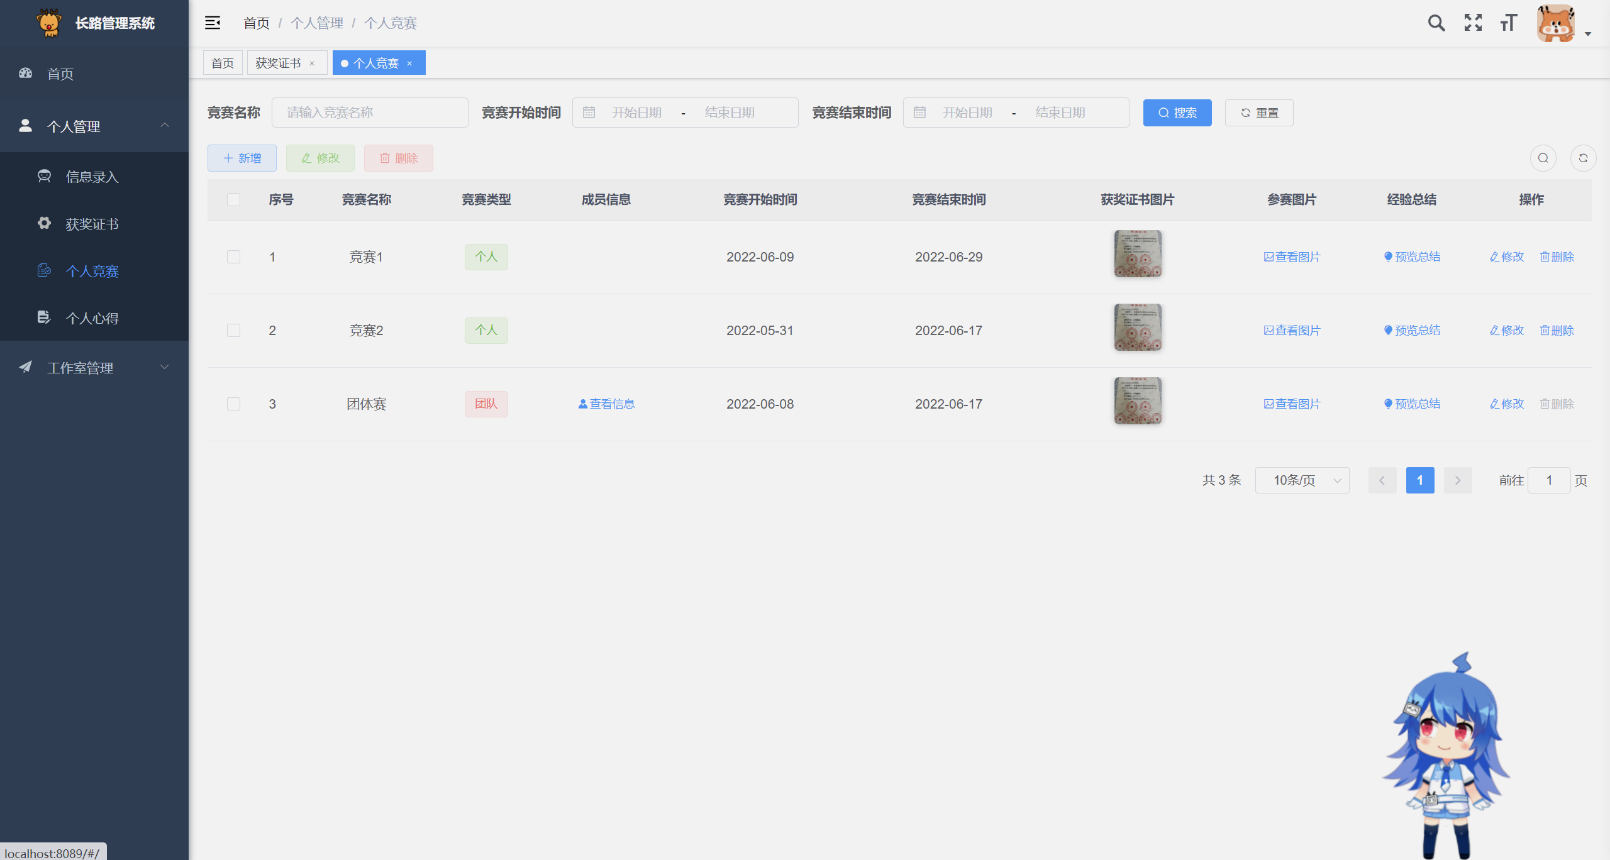Select the checkbox for 竞赛1 row

click(x=233, y=256)
